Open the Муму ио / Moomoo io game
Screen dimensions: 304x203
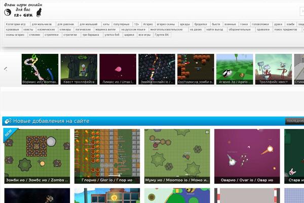[x=177, y=156]
